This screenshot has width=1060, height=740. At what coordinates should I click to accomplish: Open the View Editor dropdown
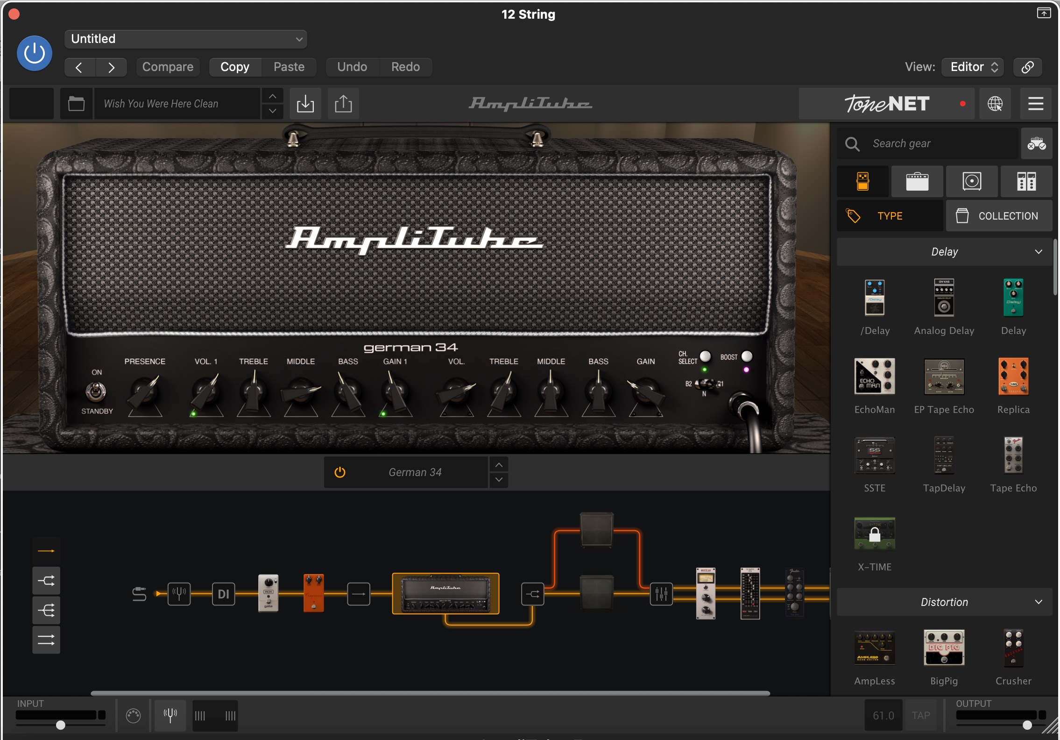click(x=973, y=67)
